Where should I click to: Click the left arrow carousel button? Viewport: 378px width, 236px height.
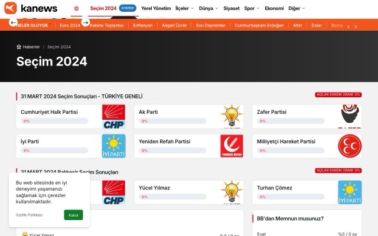pyautogui.click(x=13, y=22)
